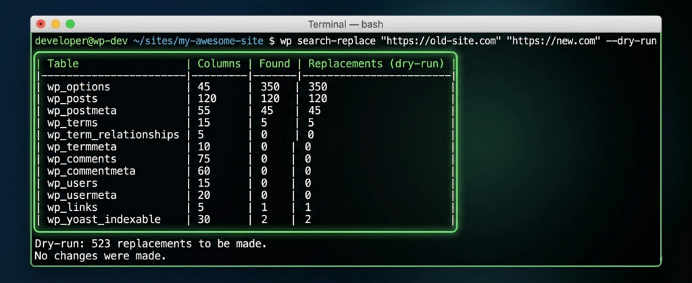
Task: Click the Columns value 75 for wp_comments
Action: (x=204, y=159)
